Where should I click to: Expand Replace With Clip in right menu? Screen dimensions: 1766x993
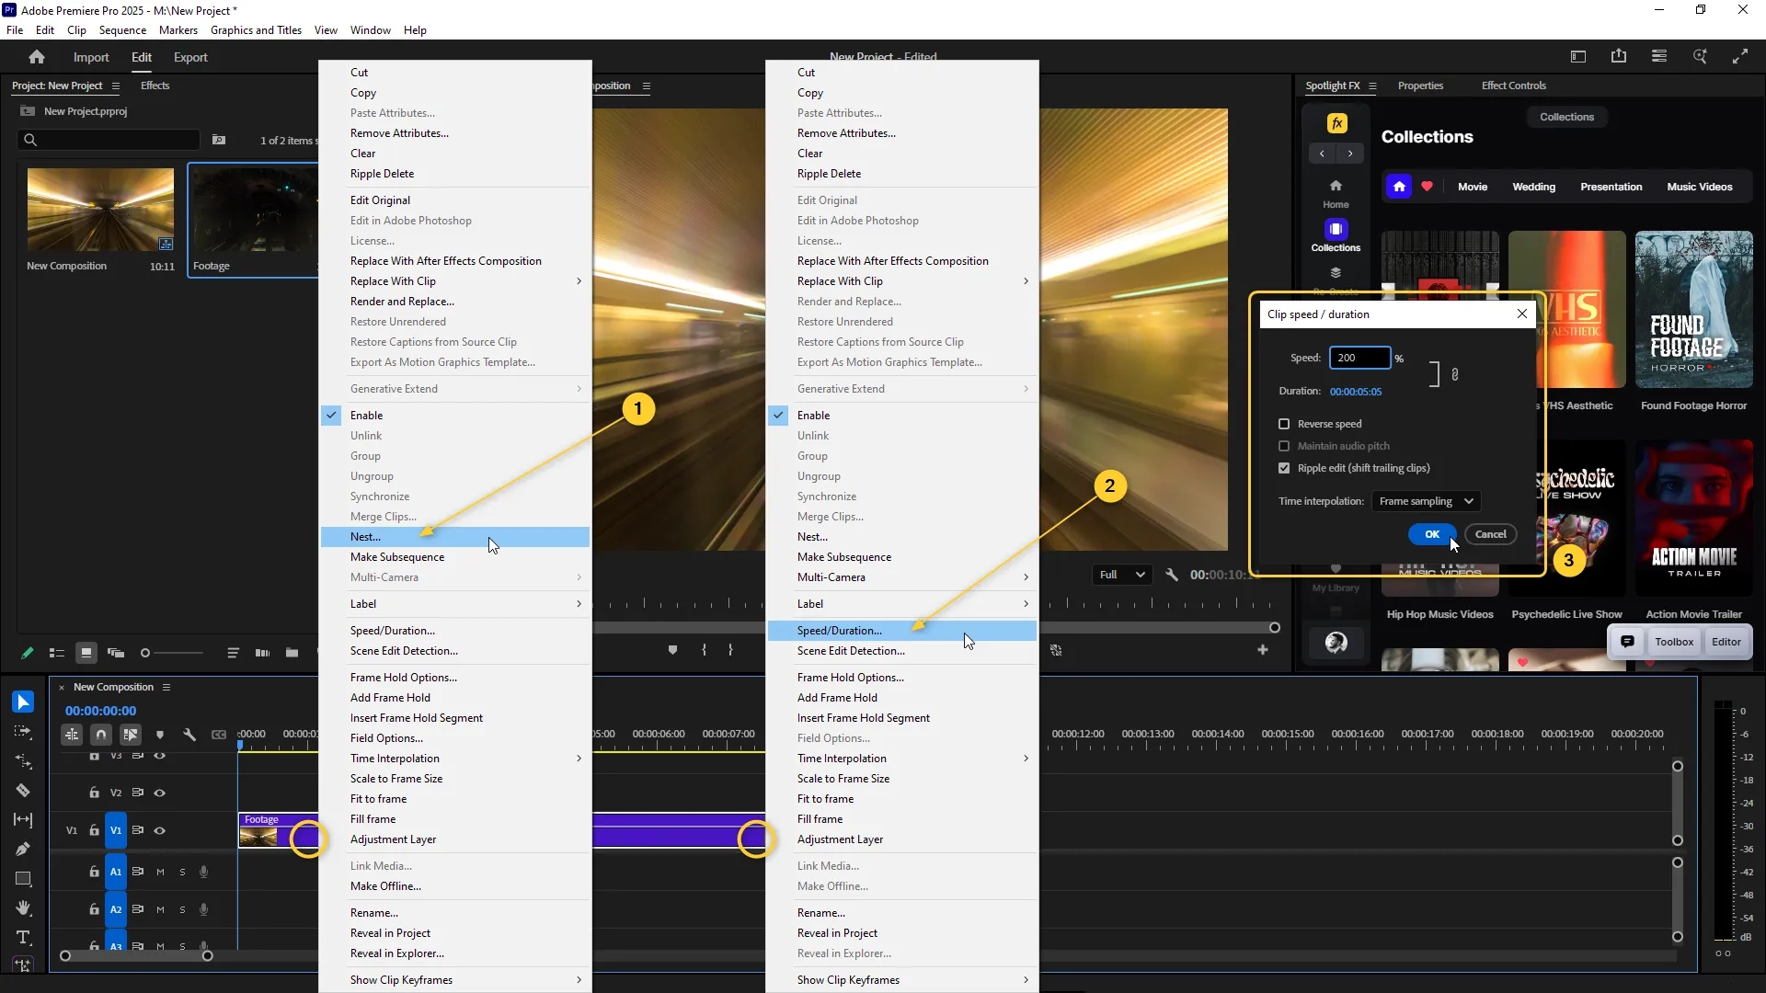click(x=902, y=281)
